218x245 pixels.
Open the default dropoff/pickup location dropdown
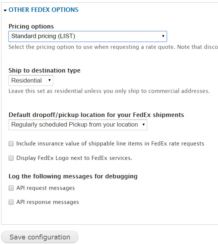pos(78,125)
